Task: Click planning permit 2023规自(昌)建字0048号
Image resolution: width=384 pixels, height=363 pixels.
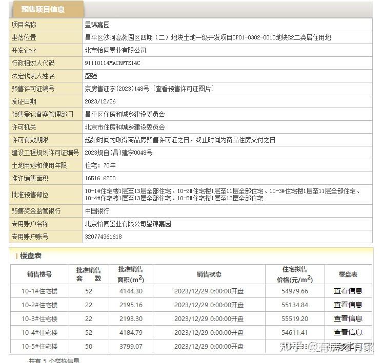Action: pyautogui.click(x=118, y=153)
